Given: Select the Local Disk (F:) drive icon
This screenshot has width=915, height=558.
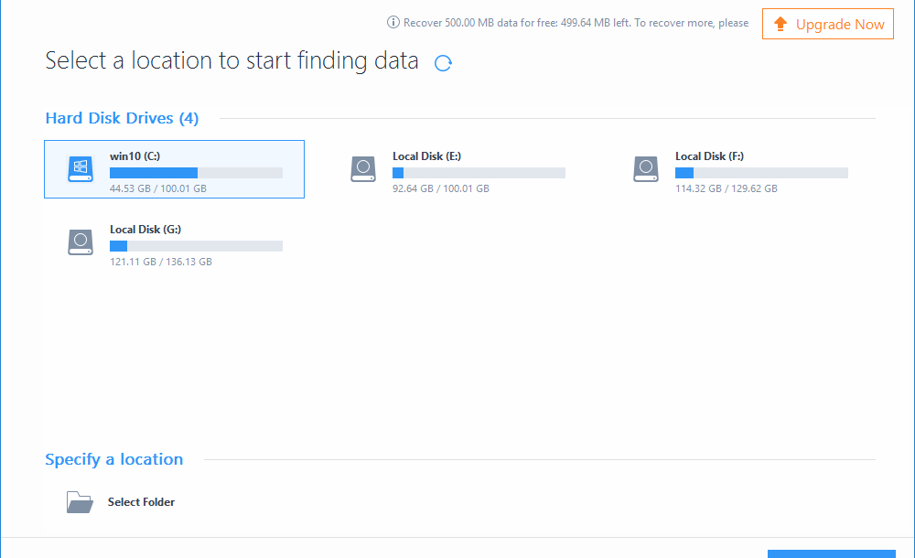Looking at the screenshot, I should (646, 168).
